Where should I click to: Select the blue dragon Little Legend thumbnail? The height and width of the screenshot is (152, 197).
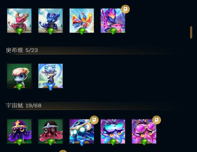coord(50,20)
